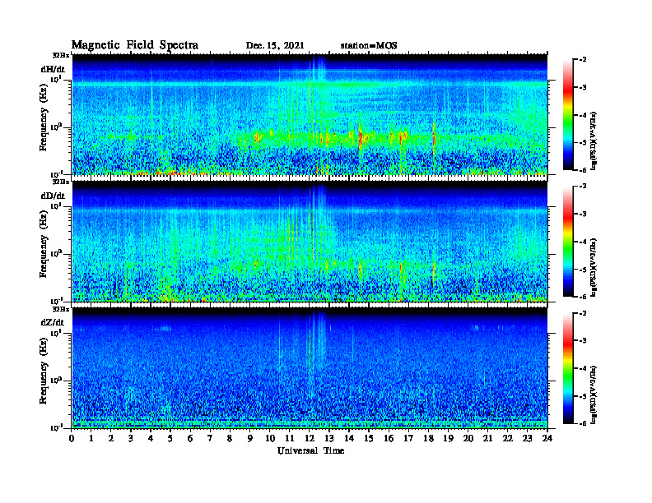
Task: Click hour tick label 8 on time axis
Action: (x=230, y=439)
